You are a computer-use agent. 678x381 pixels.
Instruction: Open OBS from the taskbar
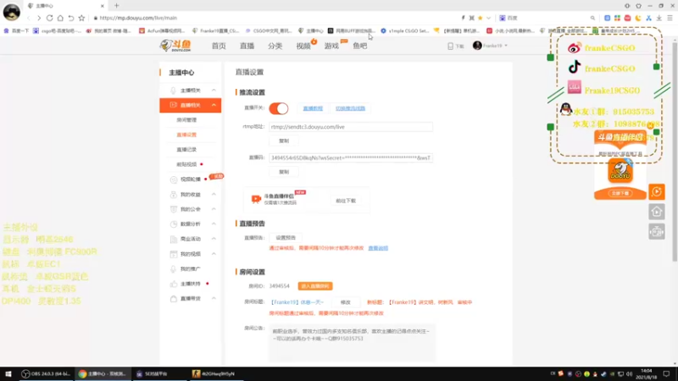pyautogui.click(x=46, y=373)
